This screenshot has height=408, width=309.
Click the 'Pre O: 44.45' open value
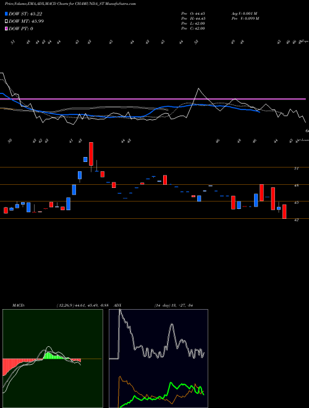tap(193, 14)
